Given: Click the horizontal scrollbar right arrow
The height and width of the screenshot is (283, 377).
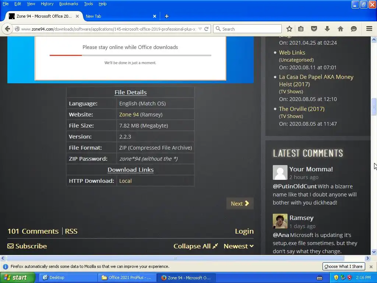Looking at the screenshot, I should 367,258.
